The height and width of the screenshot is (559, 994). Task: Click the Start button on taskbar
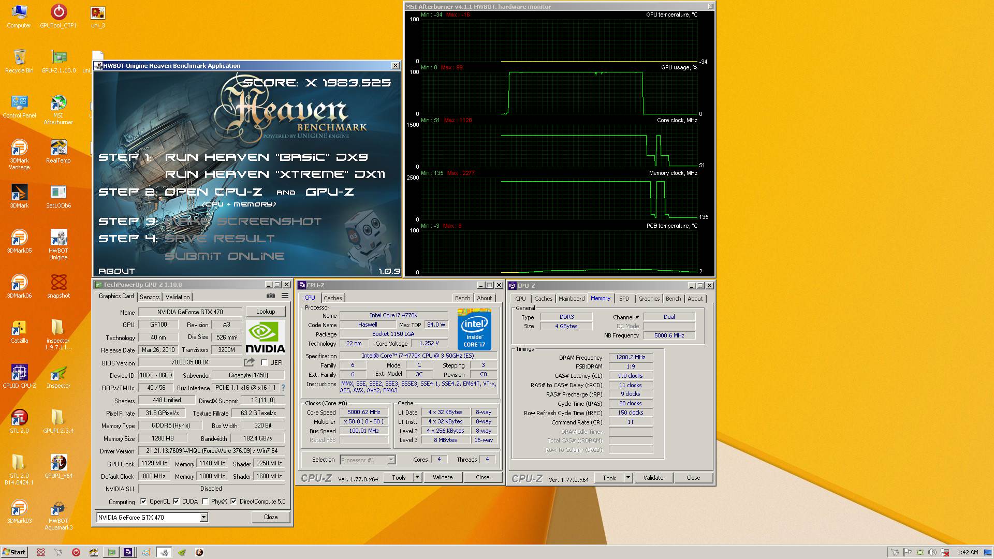pyautogui.click(x=14, y=552)
